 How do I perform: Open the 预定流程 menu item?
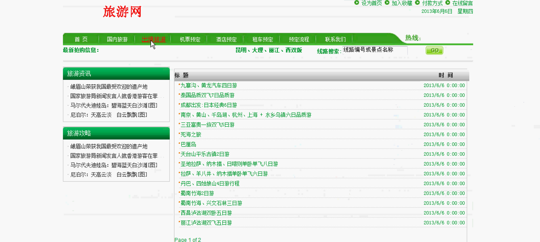coord(299,39)
